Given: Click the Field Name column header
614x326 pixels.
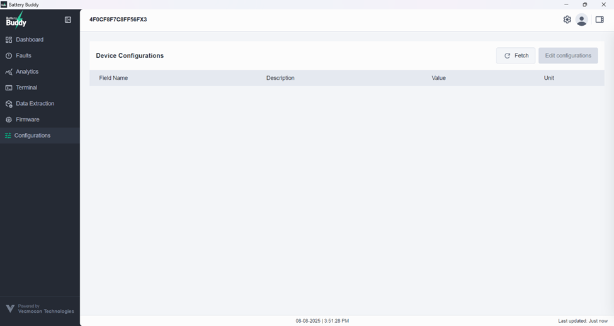Looking at the screenshot, I should point(113,78).
